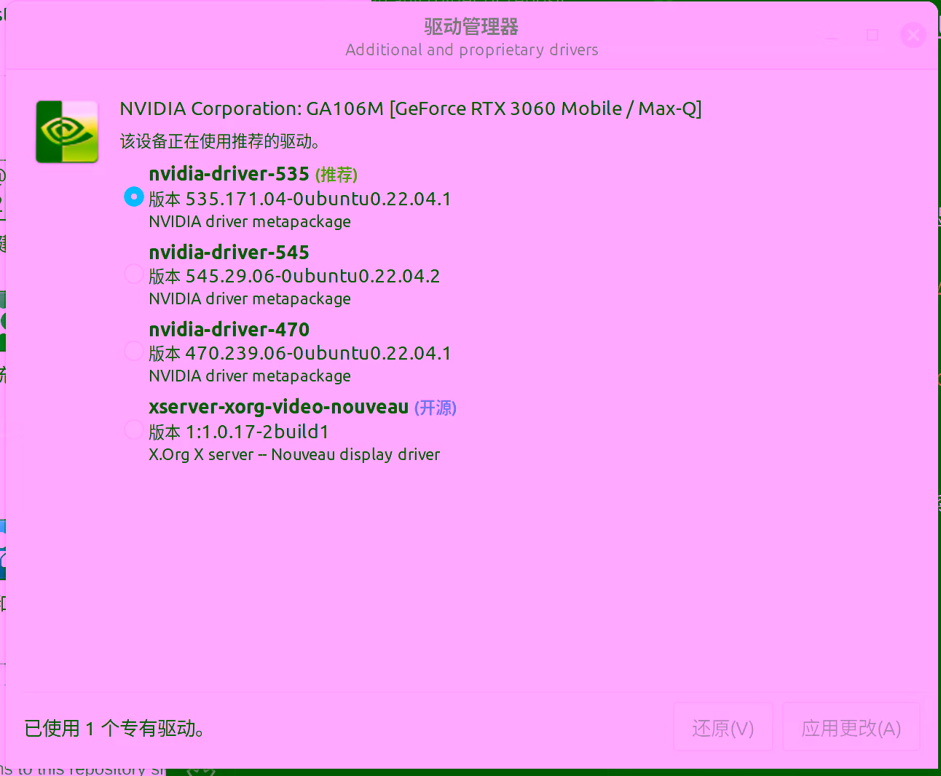Click 'NVIDIA driver metapackage' under nvidia-driver-535
Screen dimensions: 941x776
point(250,221)
